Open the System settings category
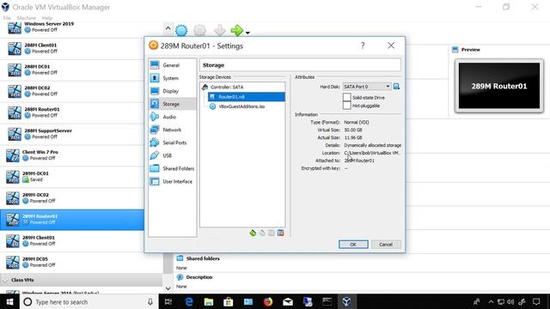 172,78
